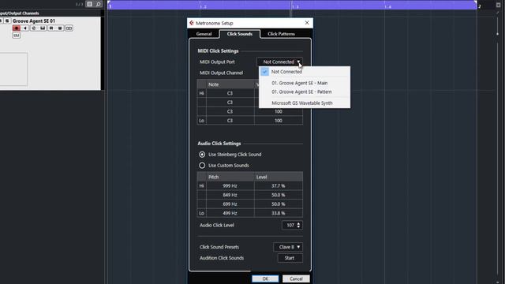Click ruler bar 2 marker
This screenshot has height=284, width=505.
point(479,6)
